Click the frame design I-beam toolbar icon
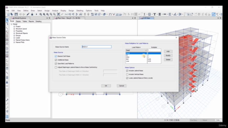The height and width of the screenshot is (128, 228). (x=144, y=14)
